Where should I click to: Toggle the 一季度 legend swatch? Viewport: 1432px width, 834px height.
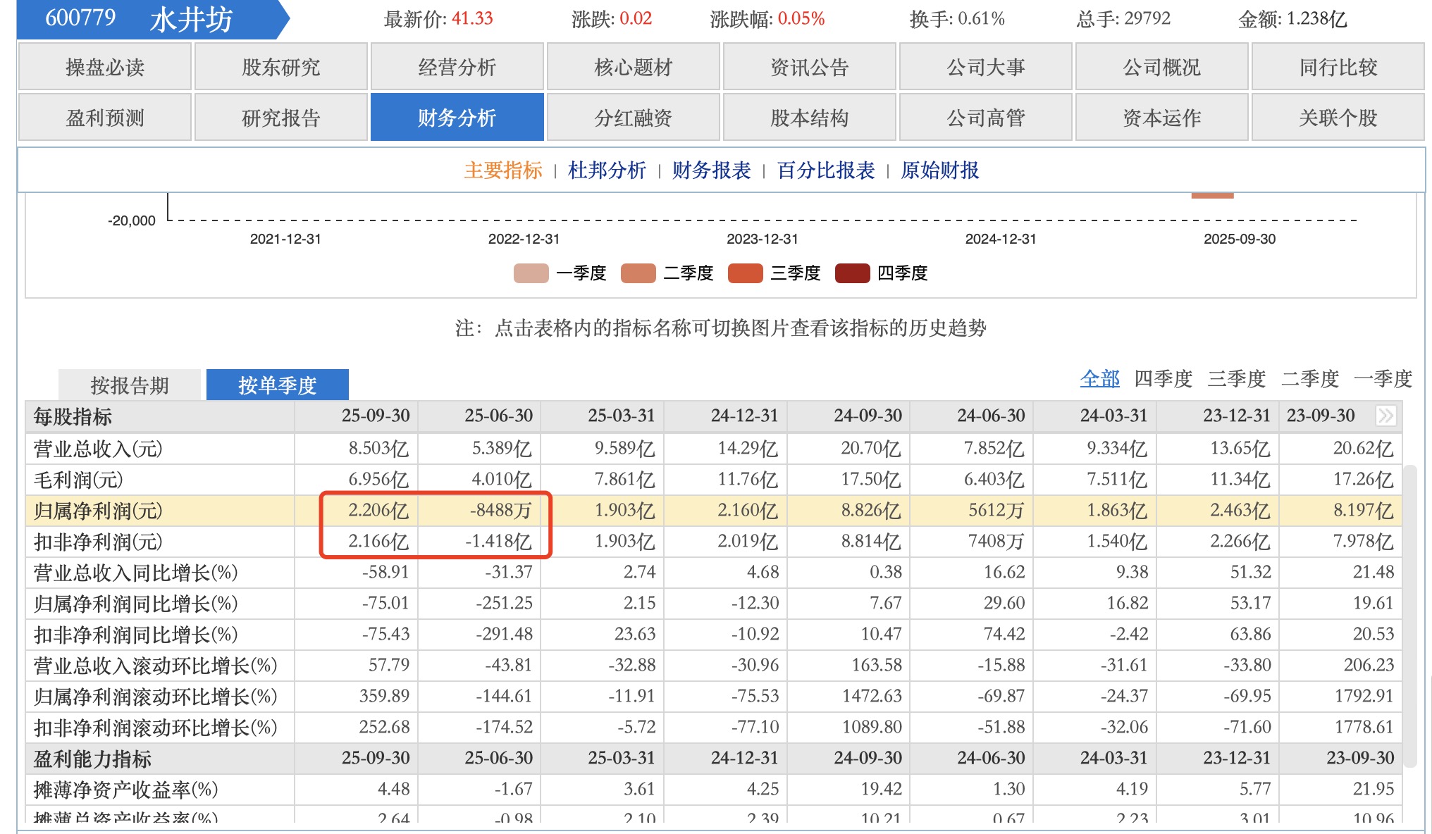(x=531, y=273)
